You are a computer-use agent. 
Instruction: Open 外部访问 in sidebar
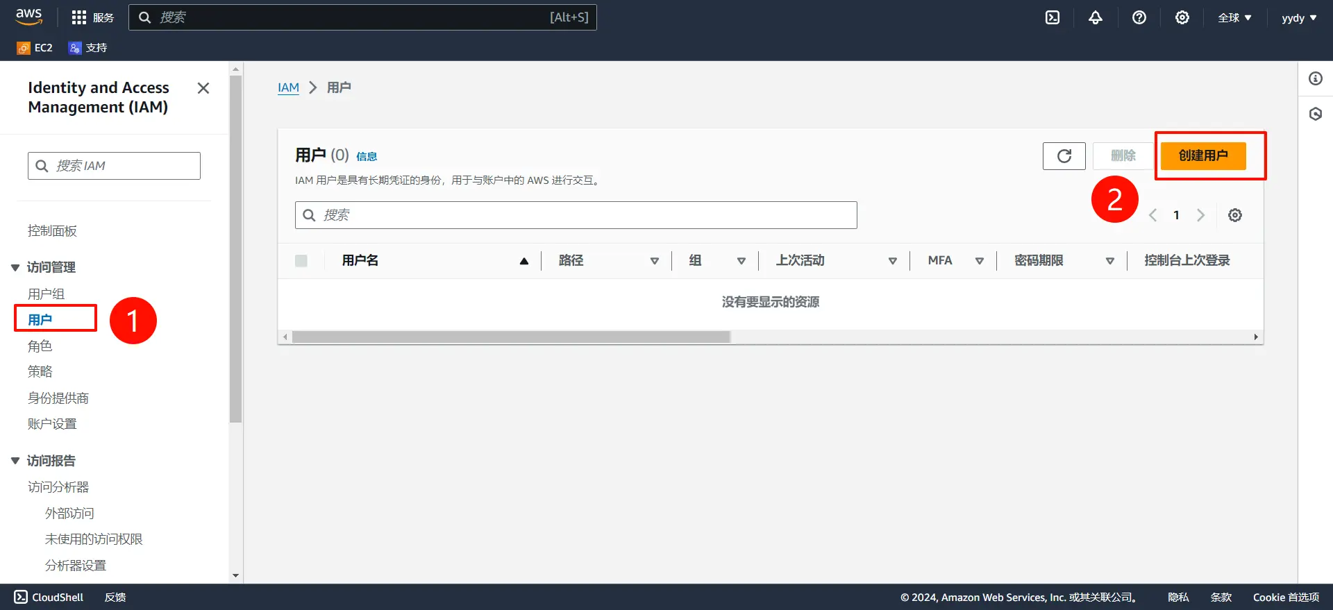pos(69,514)
